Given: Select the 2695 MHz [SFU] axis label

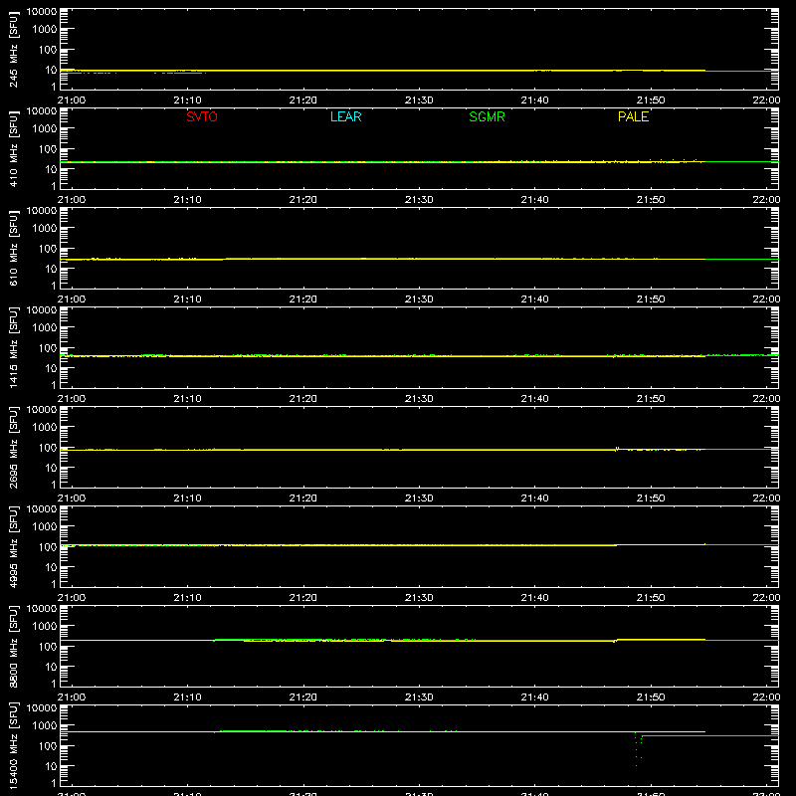Looking at the screenshot, I should click(13, 447).
